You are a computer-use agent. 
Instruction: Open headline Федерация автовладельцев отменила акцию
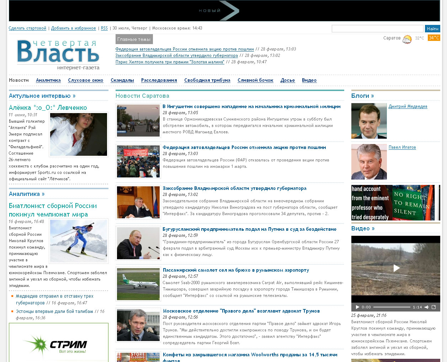(244, 148)
